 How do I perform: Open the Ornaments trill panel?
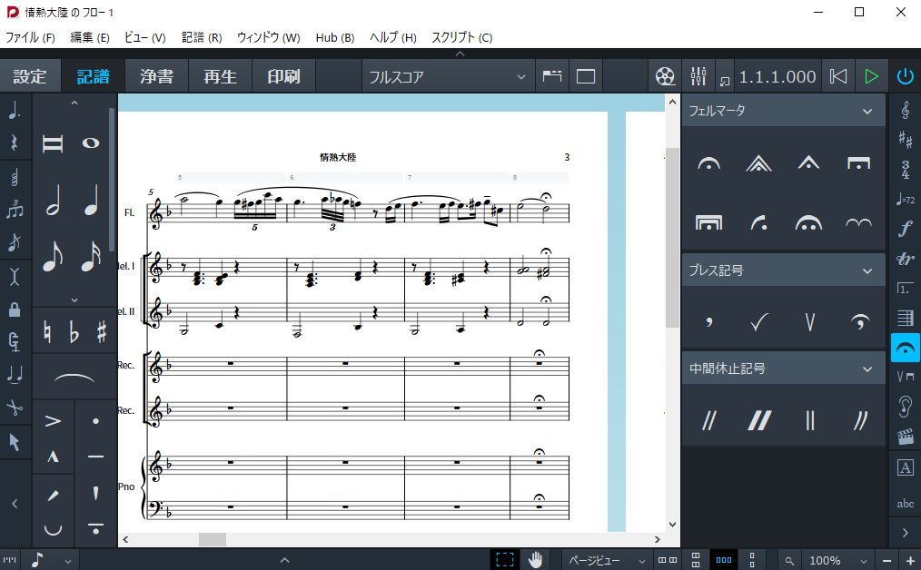(906, 259)
